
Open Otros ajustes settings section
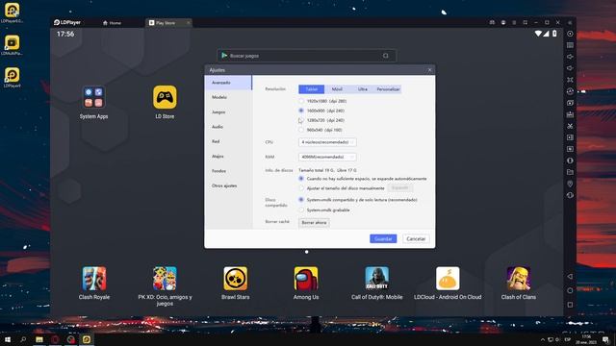pyautogui.click(x=228, y=185)
